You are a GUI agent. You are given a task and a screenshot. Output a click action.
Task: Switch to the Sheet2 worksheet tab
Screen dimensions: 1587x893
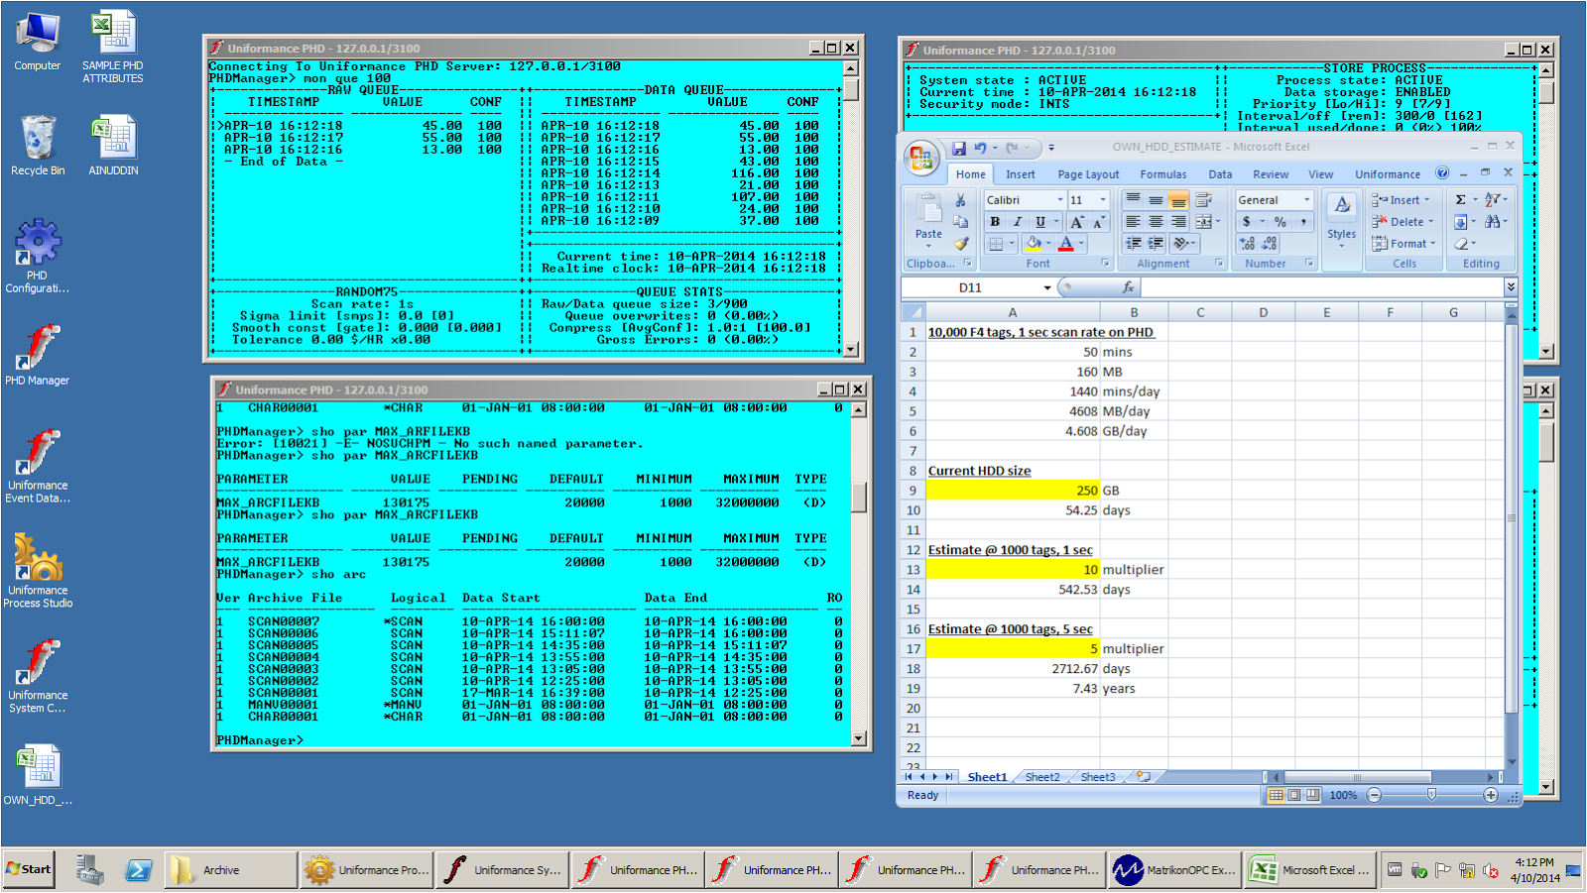[x=1040, y=777]
